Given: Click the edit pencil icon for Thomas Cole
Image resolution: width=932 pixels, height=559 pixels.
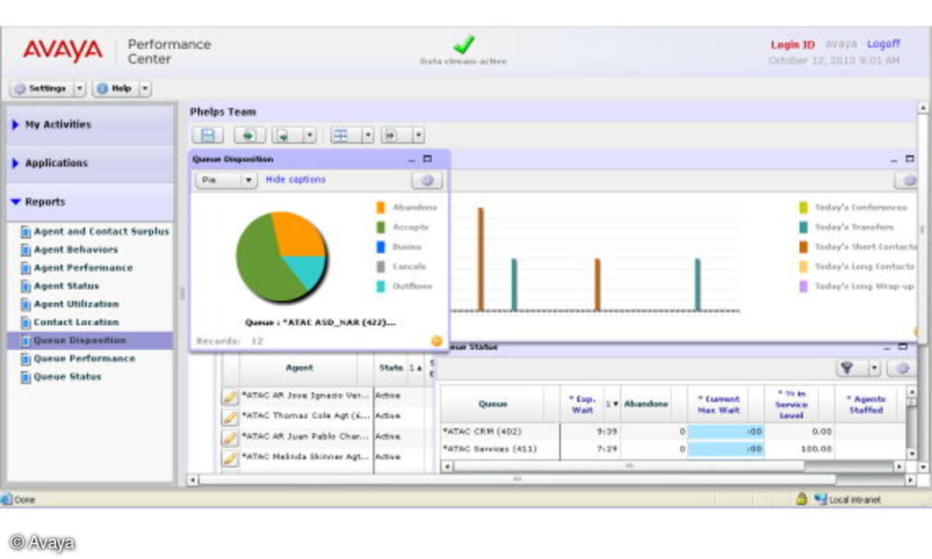Looking at the screenshot, I should (x=230, y=417).
